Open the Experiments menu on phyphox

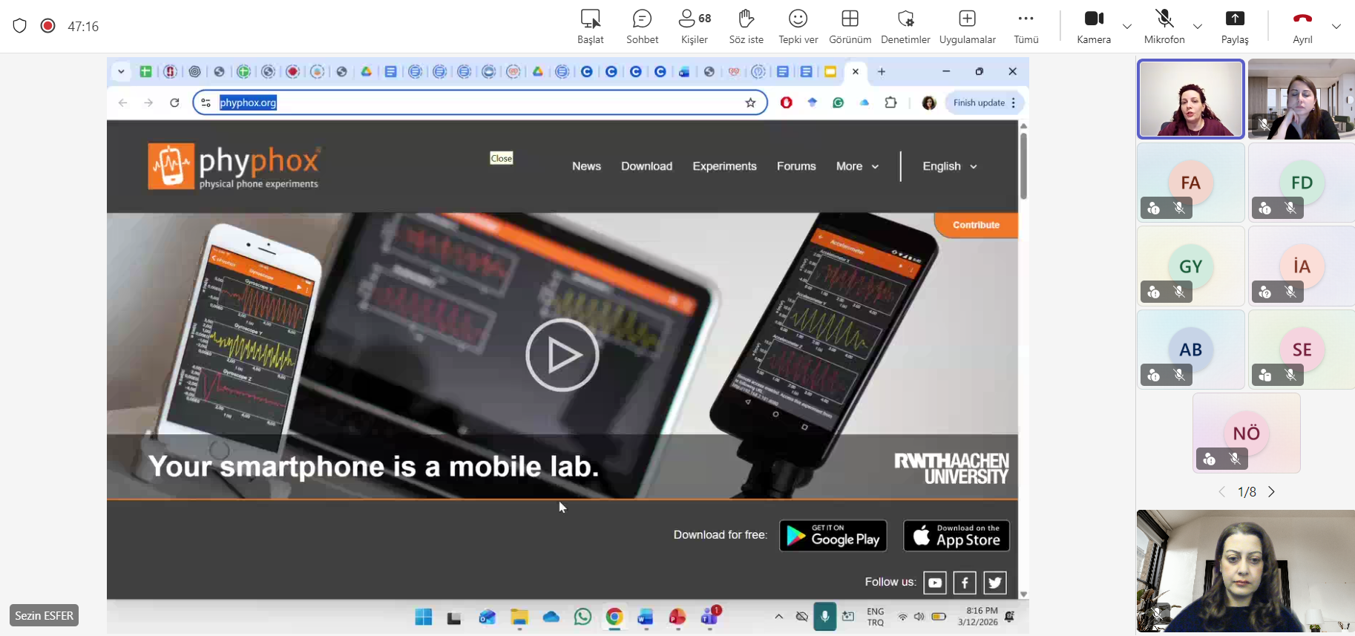(724, 166)
